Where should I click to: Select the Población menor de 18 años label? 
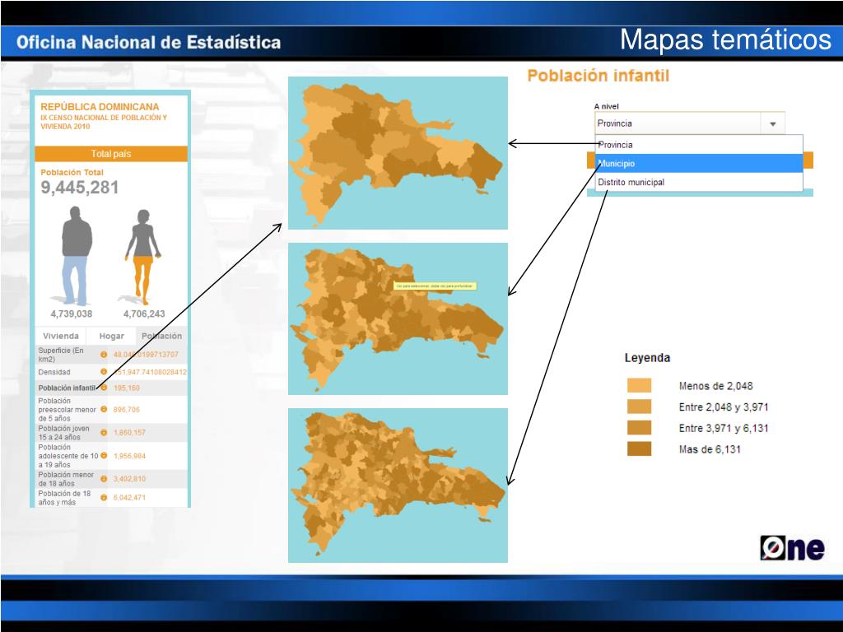tap(66, 479)
